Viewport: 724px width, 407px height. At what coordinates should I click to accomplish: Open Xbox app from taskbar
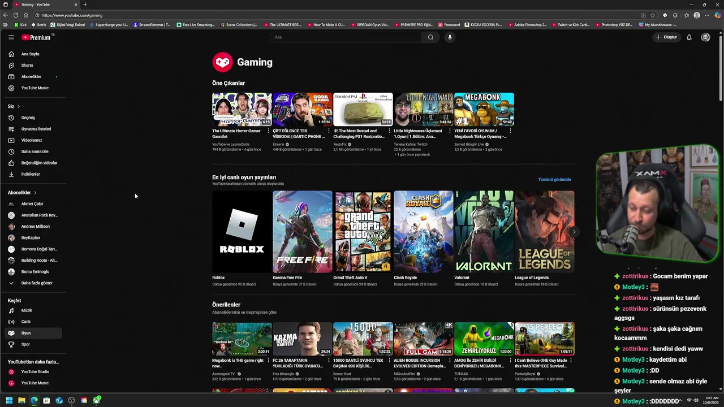tap(97, 400)
